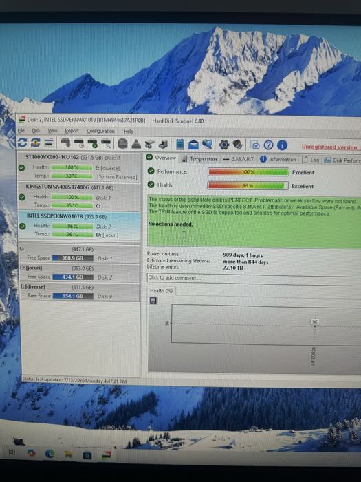
Task: Click the networked monitors toolbar icon
Action: (x=207, y=145)
